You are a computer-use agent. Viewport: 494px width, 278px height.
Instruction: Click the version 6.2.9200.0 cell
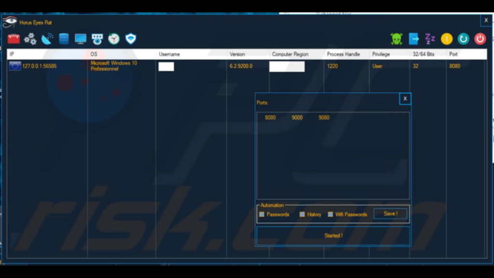241,66
